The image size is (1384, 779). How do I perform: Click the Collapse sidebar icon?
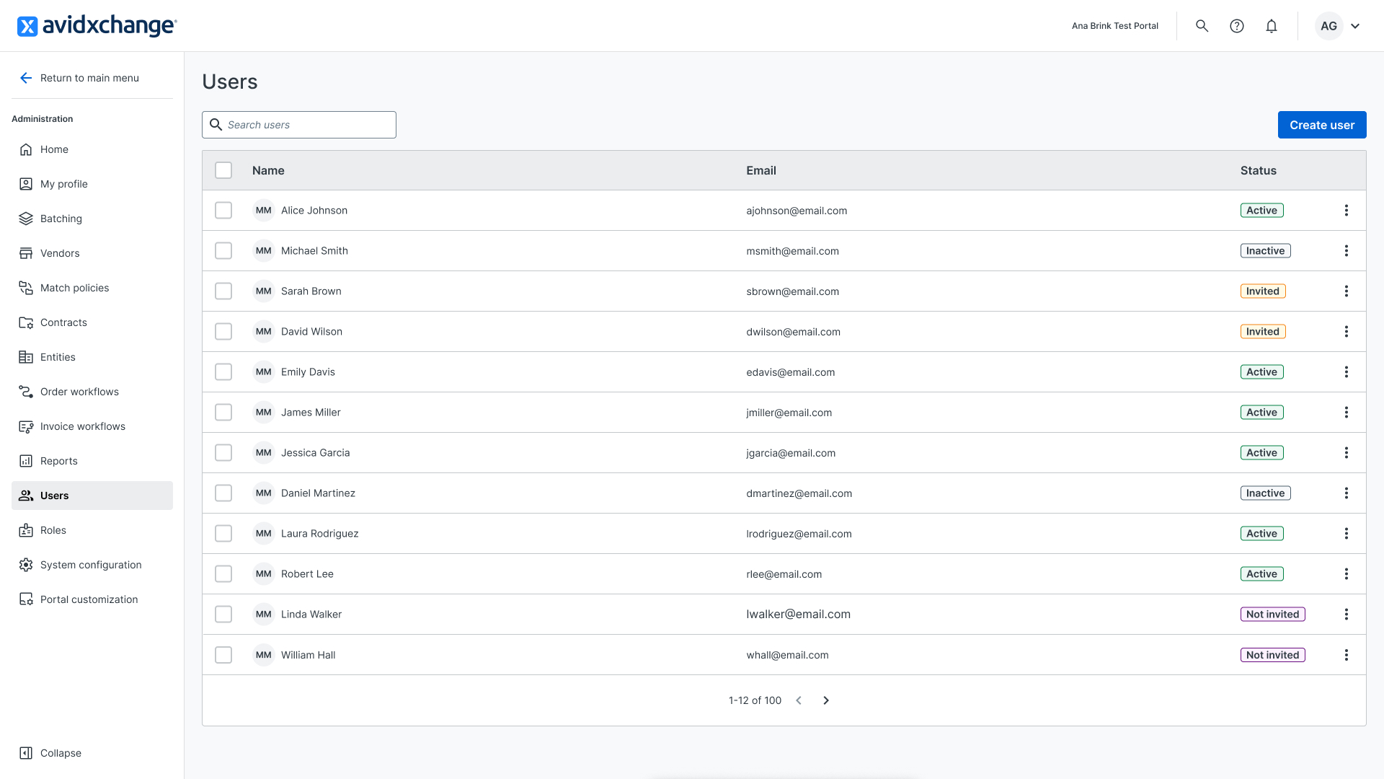26,753
